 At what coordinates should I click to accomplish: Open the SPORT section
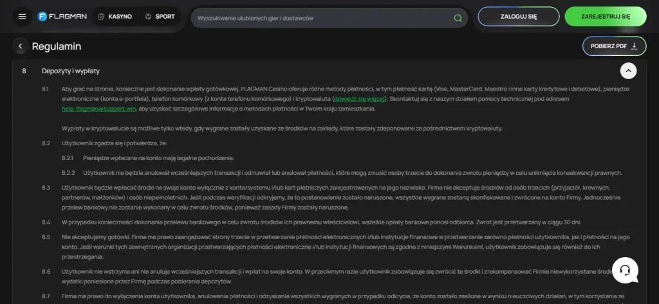click(160, 17)
